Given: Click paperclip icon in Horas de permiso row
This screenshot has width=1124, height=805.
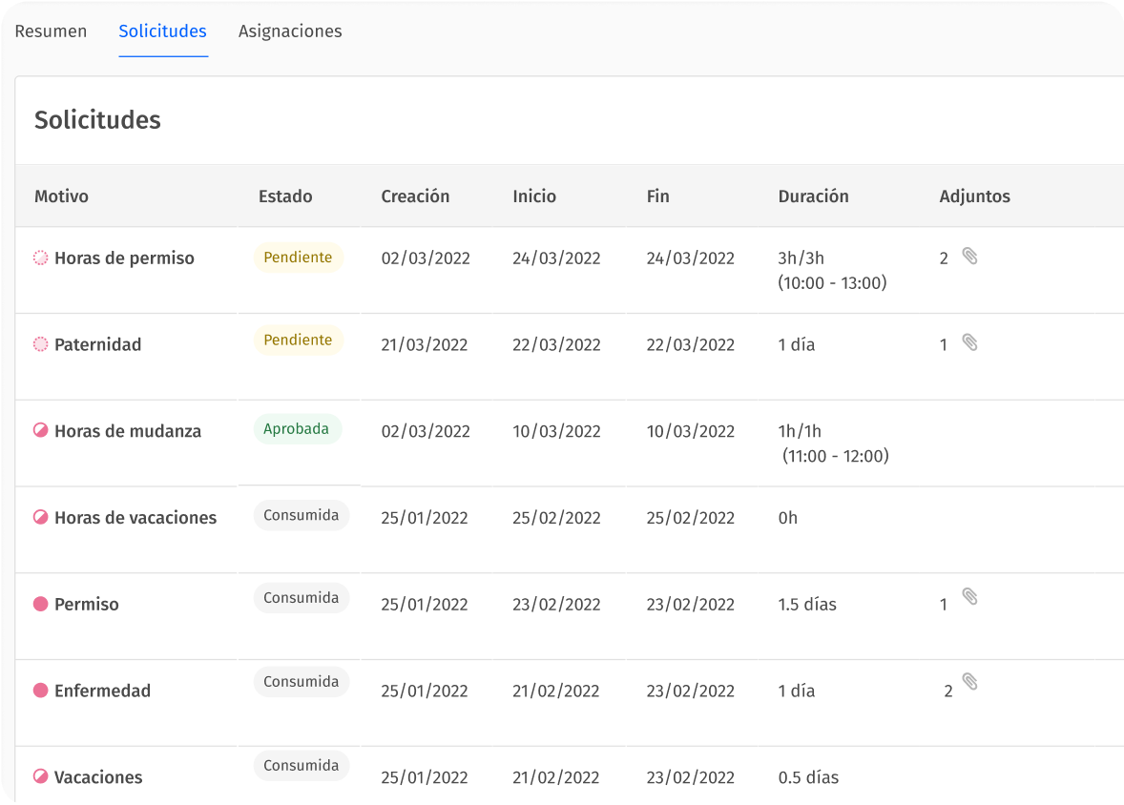Looking at the screenshot, I should 969,256.
